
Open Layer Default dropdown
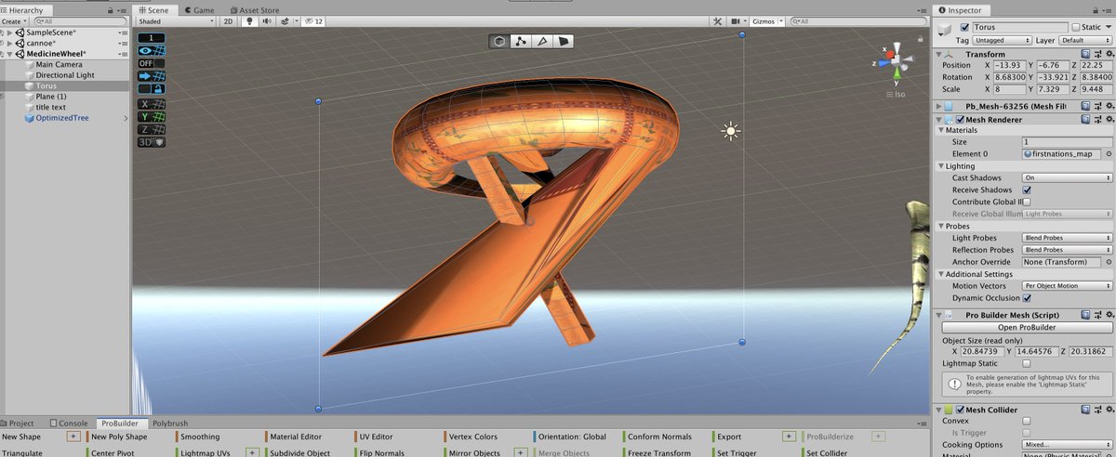tap(1085, 41)
